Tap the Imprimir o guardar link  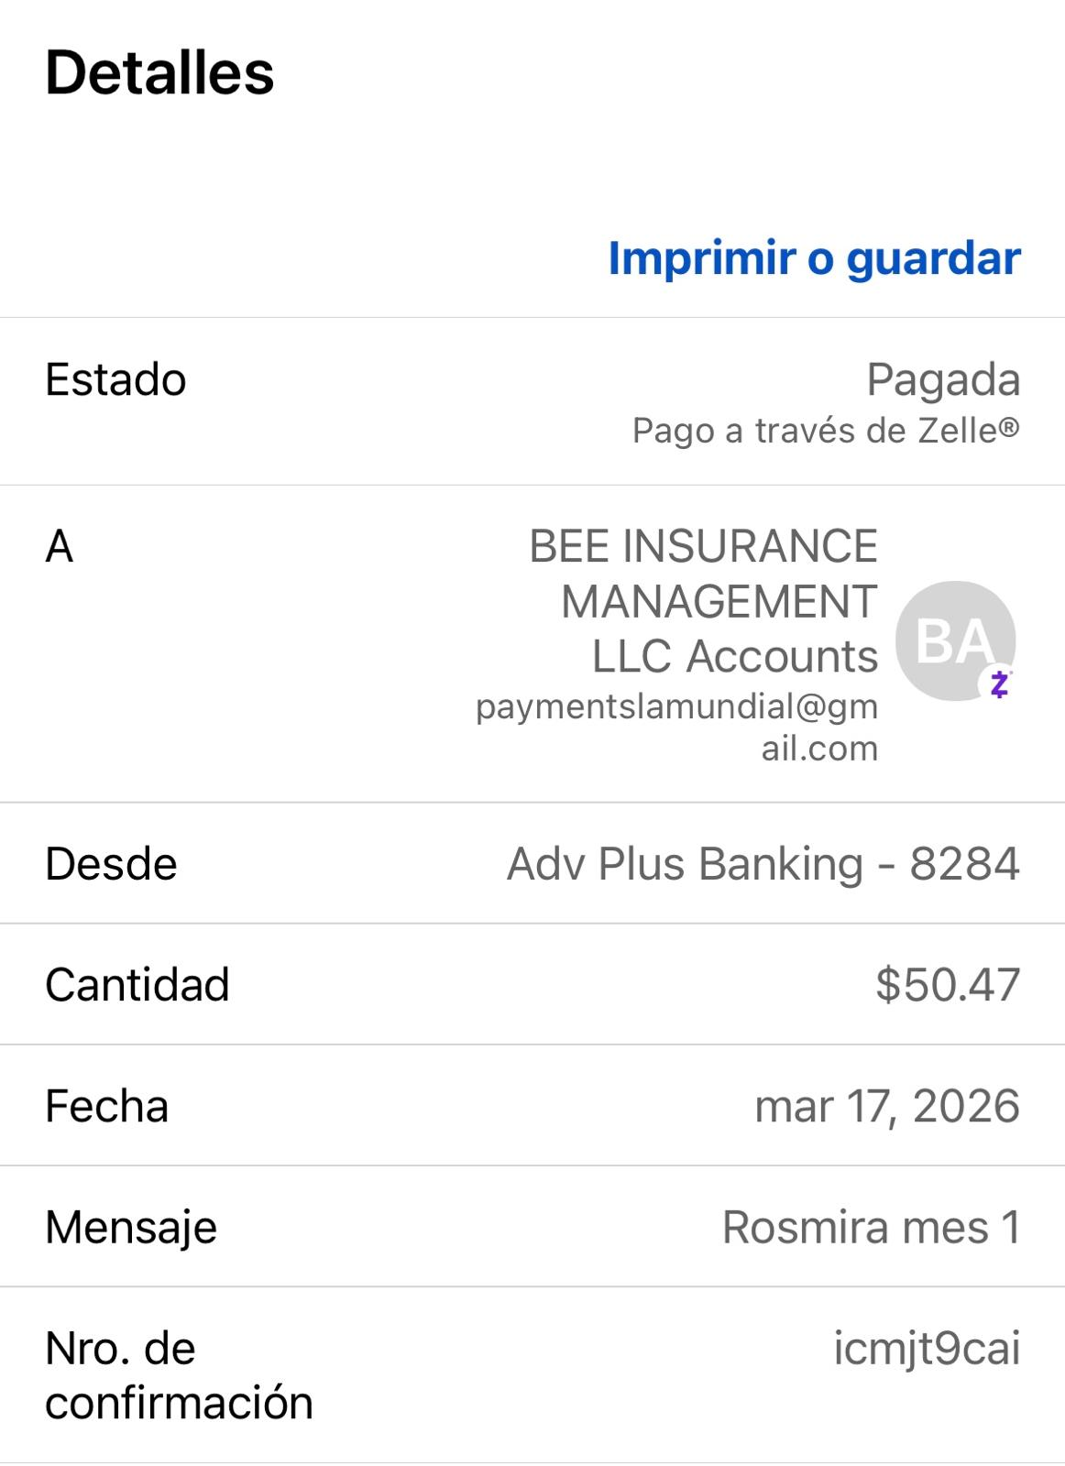point(814,257)
